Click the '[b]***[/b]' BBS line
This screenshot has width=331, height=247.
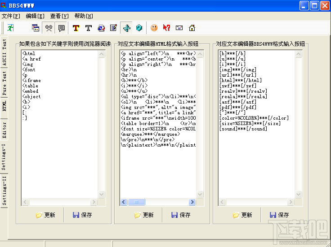pos(233,53)
